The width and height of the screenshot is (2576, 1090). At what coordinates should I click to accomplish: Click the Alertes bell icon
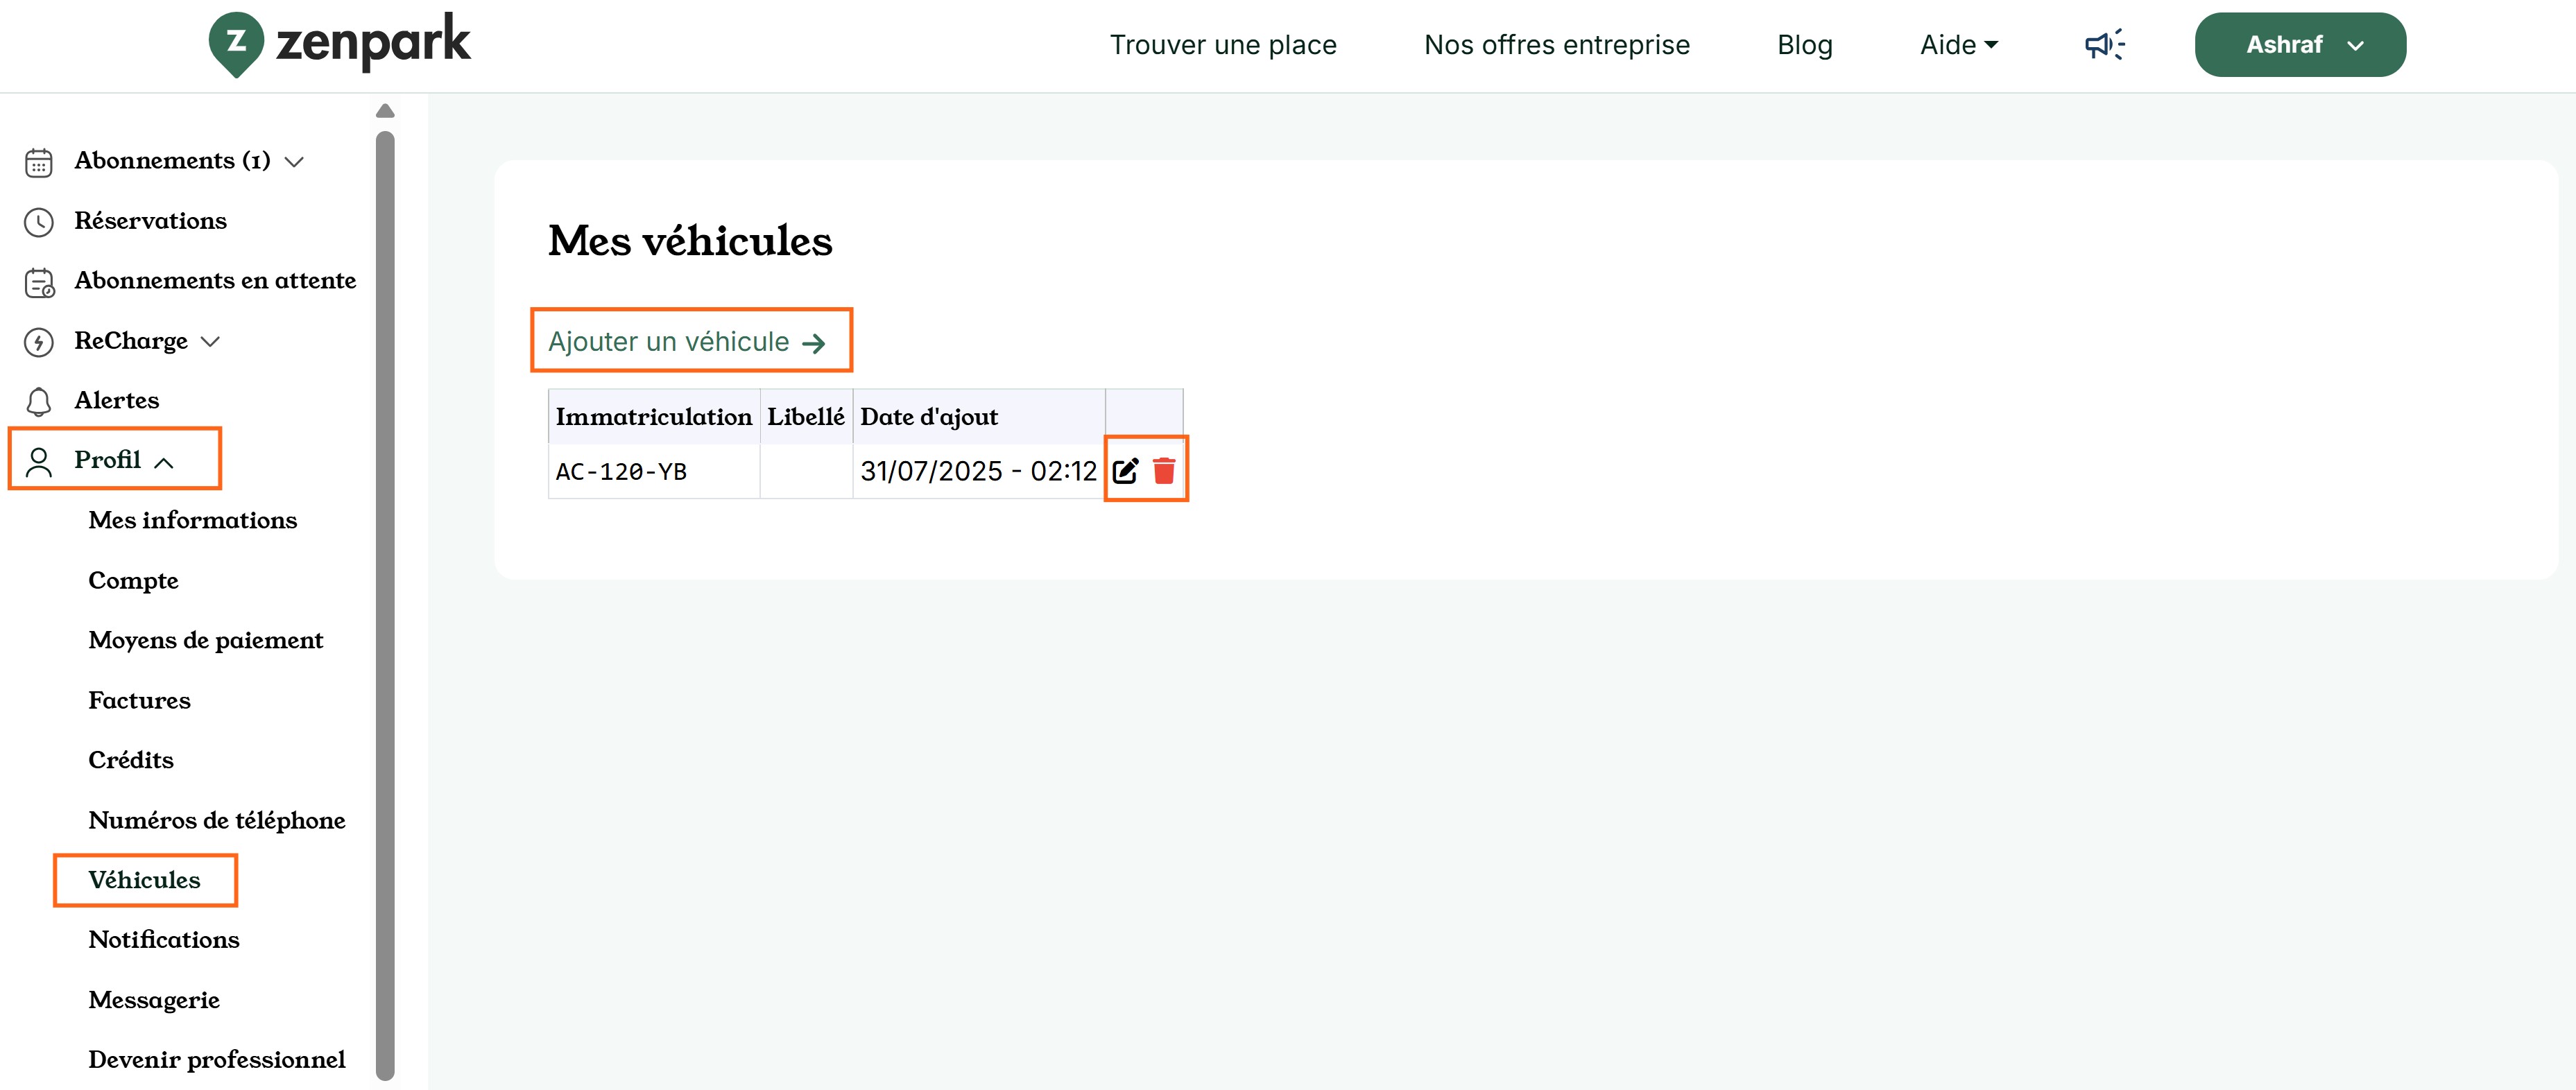[38, 401]
